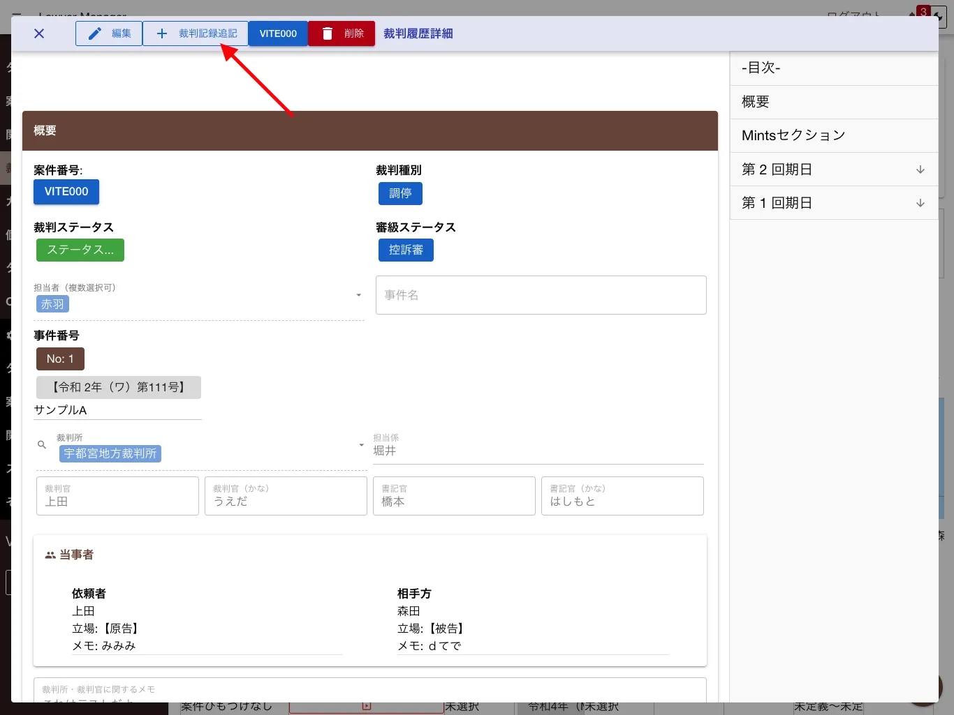Expand 第 2 回期日 with the down arrow
This screenshot has width=954, height=715.
tap(920, 170)
